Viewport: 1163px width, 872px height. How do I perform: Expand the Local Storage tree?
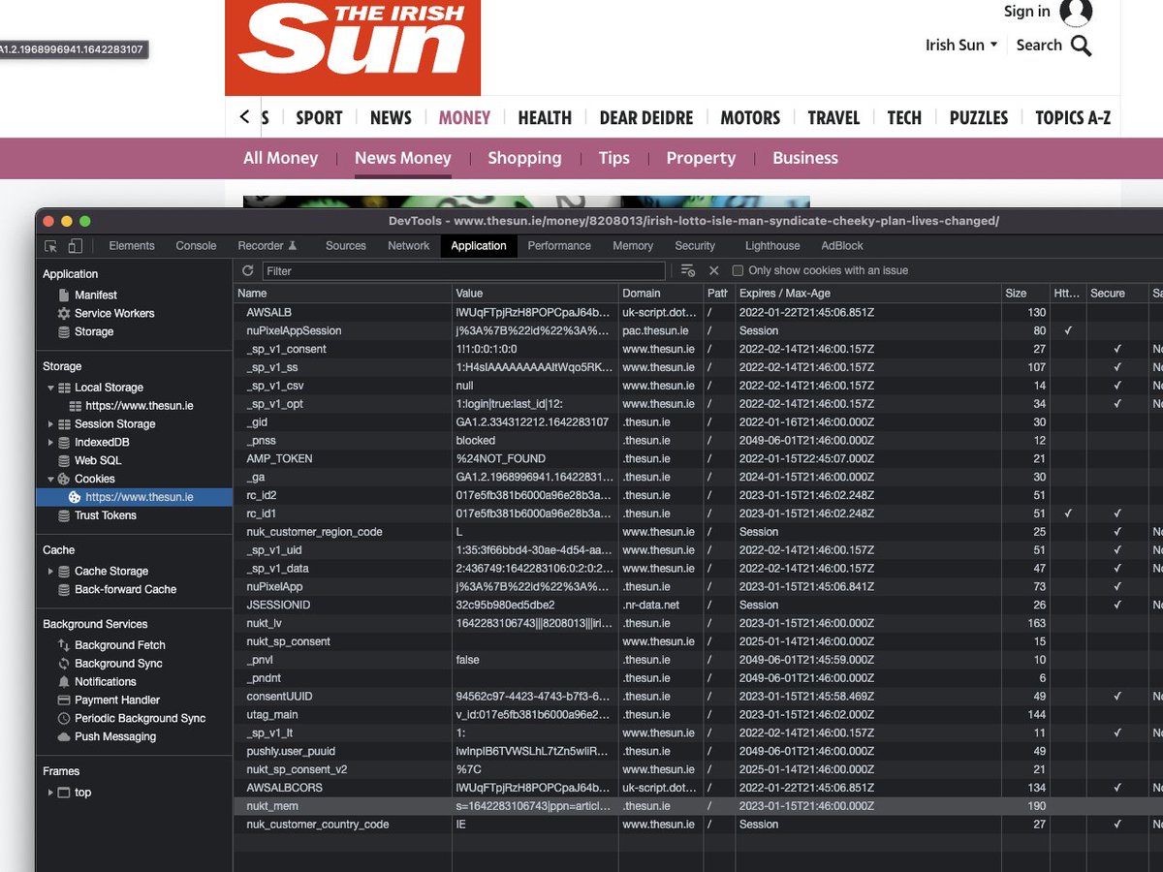tap(50, 388)
